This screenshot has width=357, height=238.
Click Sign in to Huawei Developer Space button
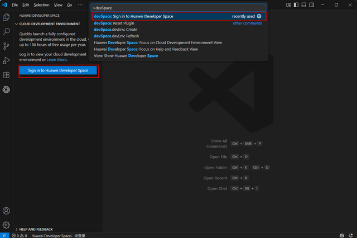(59, 71)
